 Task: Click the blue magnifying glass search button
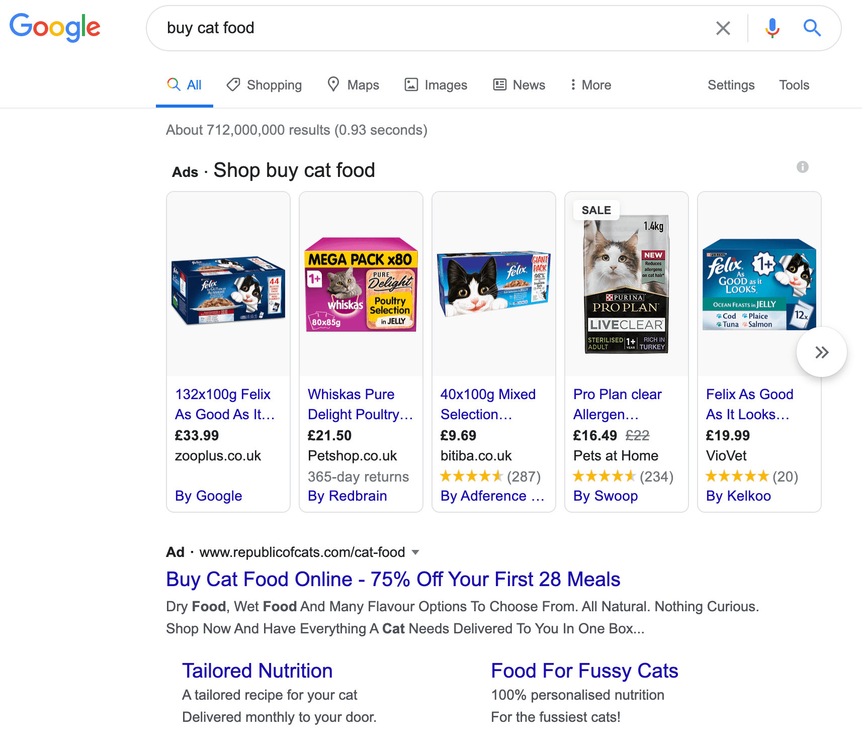click(812, 28)
